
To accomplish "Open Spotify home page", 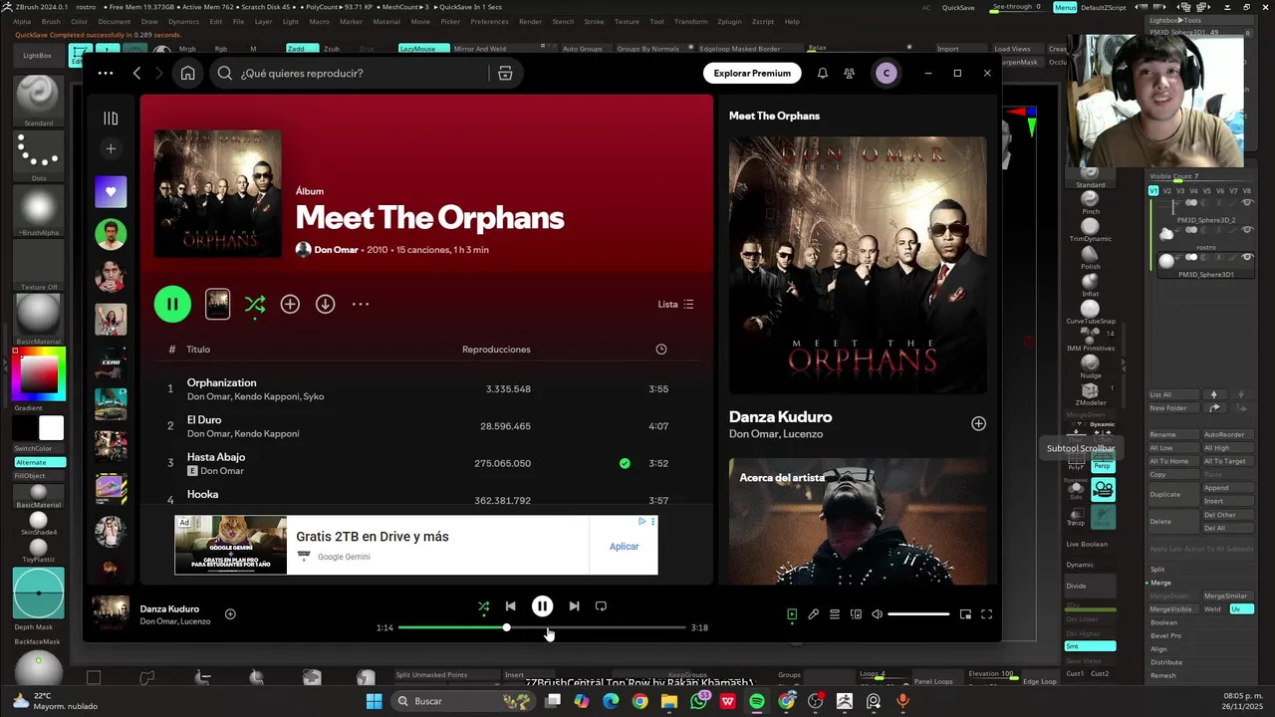I will (x=187, y=73).
